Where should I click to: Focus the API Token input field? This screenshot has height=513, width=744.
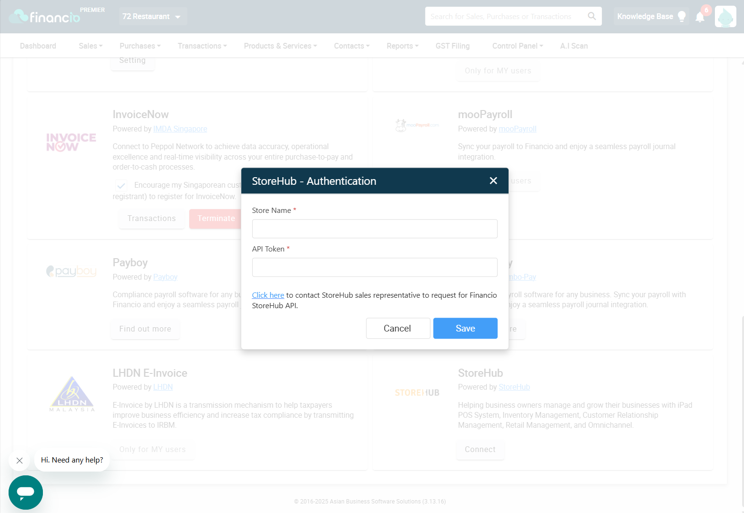click(375, 267)
